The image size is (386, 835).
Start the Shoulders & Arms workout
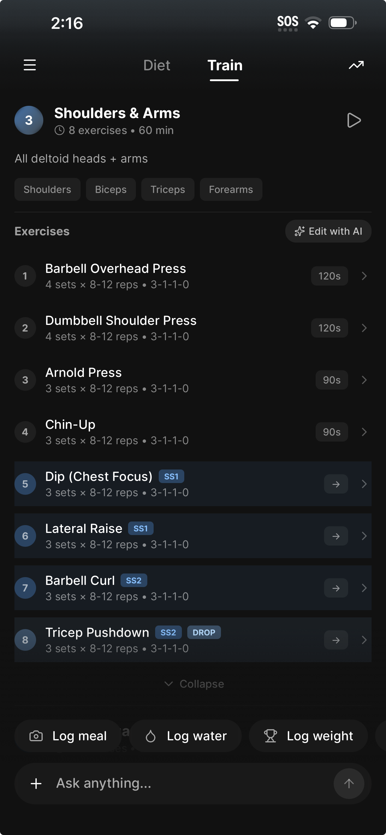coord(354,121)
